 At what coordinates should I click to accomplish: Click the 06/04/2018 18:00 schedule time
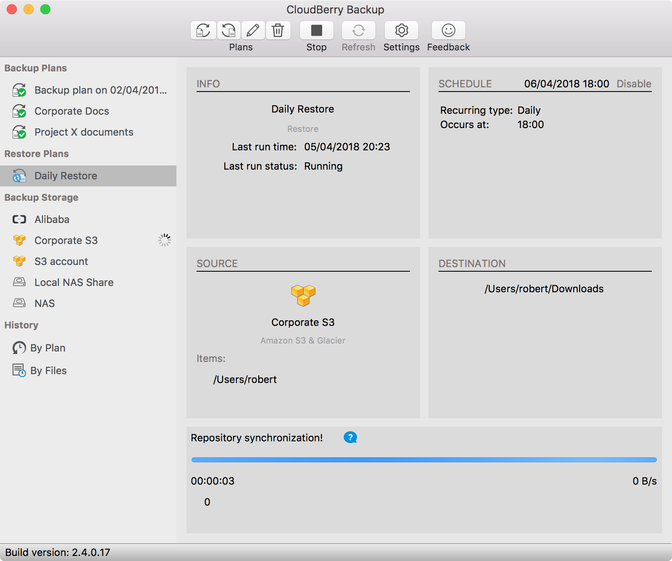567,84
